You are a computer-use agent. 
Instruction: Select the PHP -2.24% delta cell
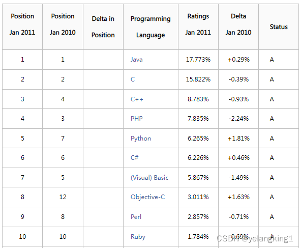238,119
